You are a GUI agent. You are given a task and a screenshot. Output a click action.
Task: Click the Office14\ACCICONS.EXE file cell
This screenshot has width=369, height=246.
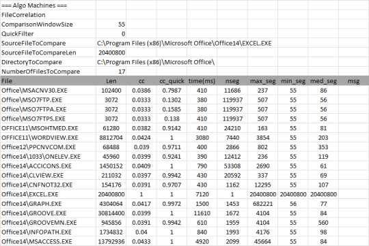[x=48, y=166]
